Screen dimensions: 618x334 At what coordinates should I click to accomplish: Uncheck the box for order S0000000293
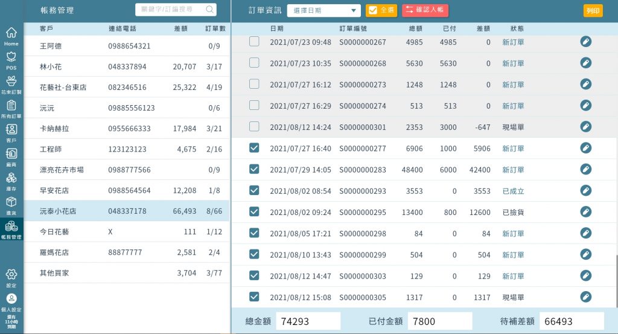254,190
